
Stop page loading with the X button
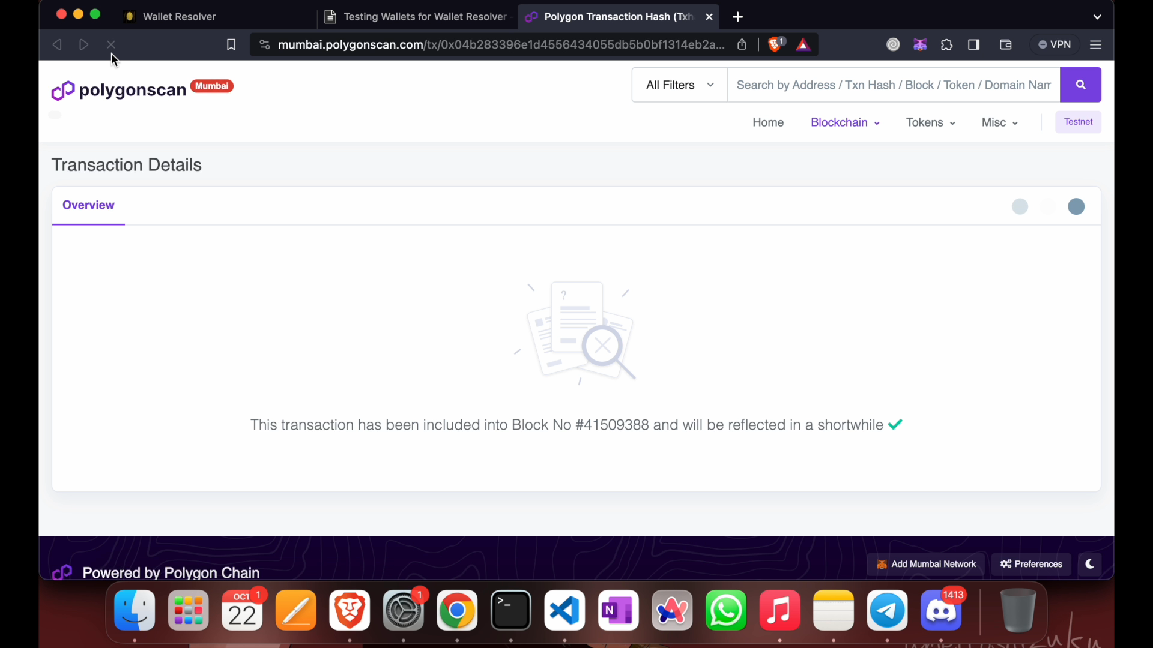coord(111,44)
